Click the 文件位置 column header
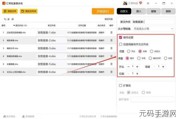176x119 pixels. 82,25
